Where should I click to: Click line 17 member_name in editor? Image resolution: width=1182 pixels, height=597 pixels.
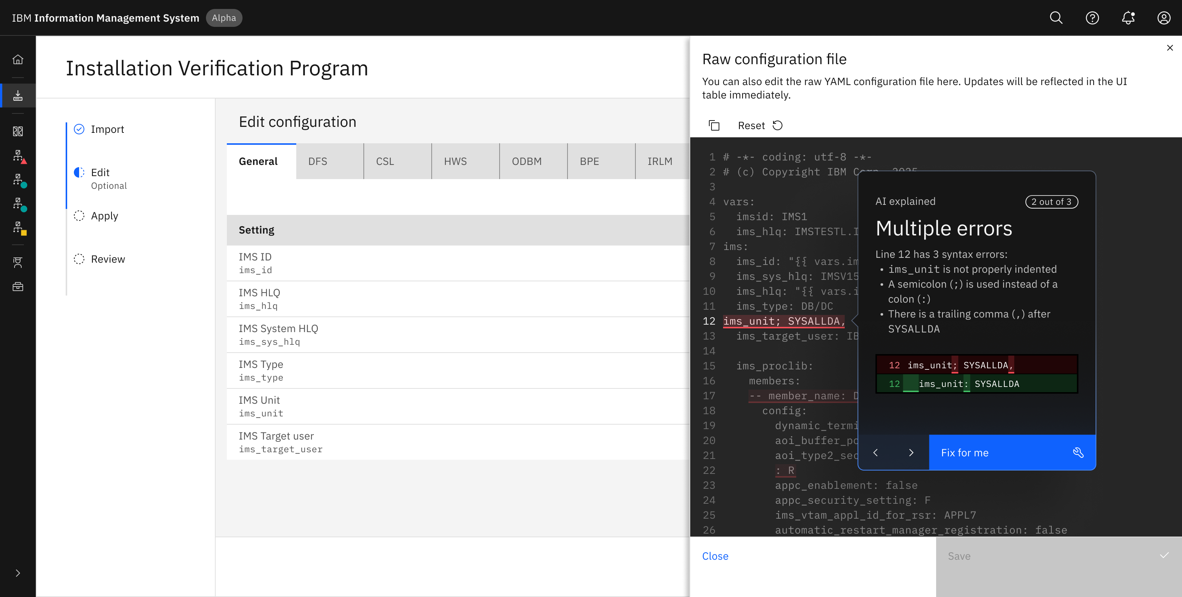pyautogui.click(x=803, y=396)
